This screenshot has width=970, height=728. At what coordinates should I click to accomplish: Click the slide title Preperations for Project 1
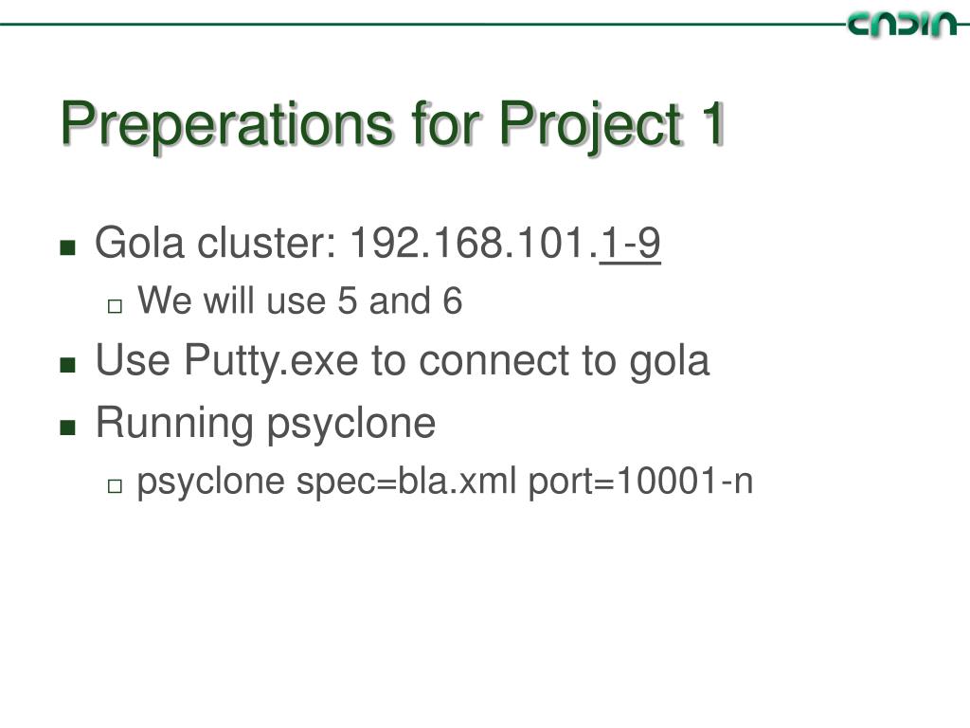click(x=392, y=123)
